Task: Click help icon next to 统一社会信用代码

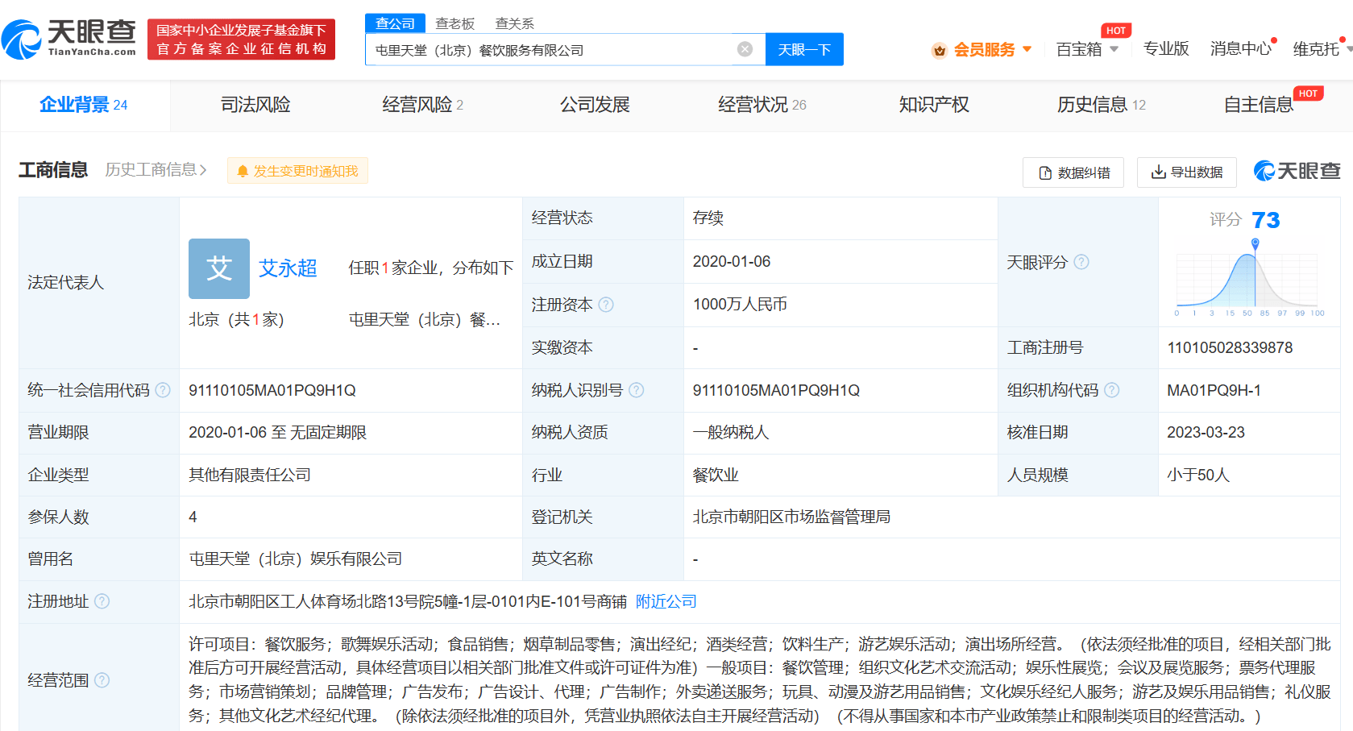Action: click(163, 390)
